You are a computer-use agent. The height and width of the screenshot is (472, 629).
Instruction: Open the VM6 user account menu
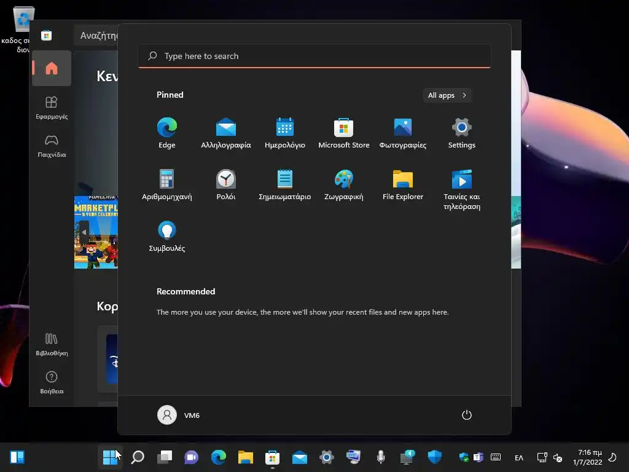(179, 415)
